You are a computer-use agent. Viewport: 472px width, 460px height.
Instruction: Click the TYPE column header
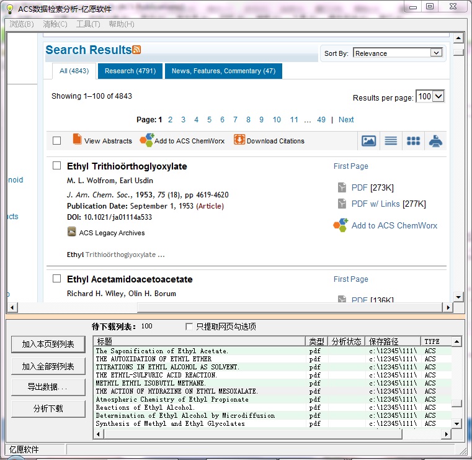[x=436, y=341]
